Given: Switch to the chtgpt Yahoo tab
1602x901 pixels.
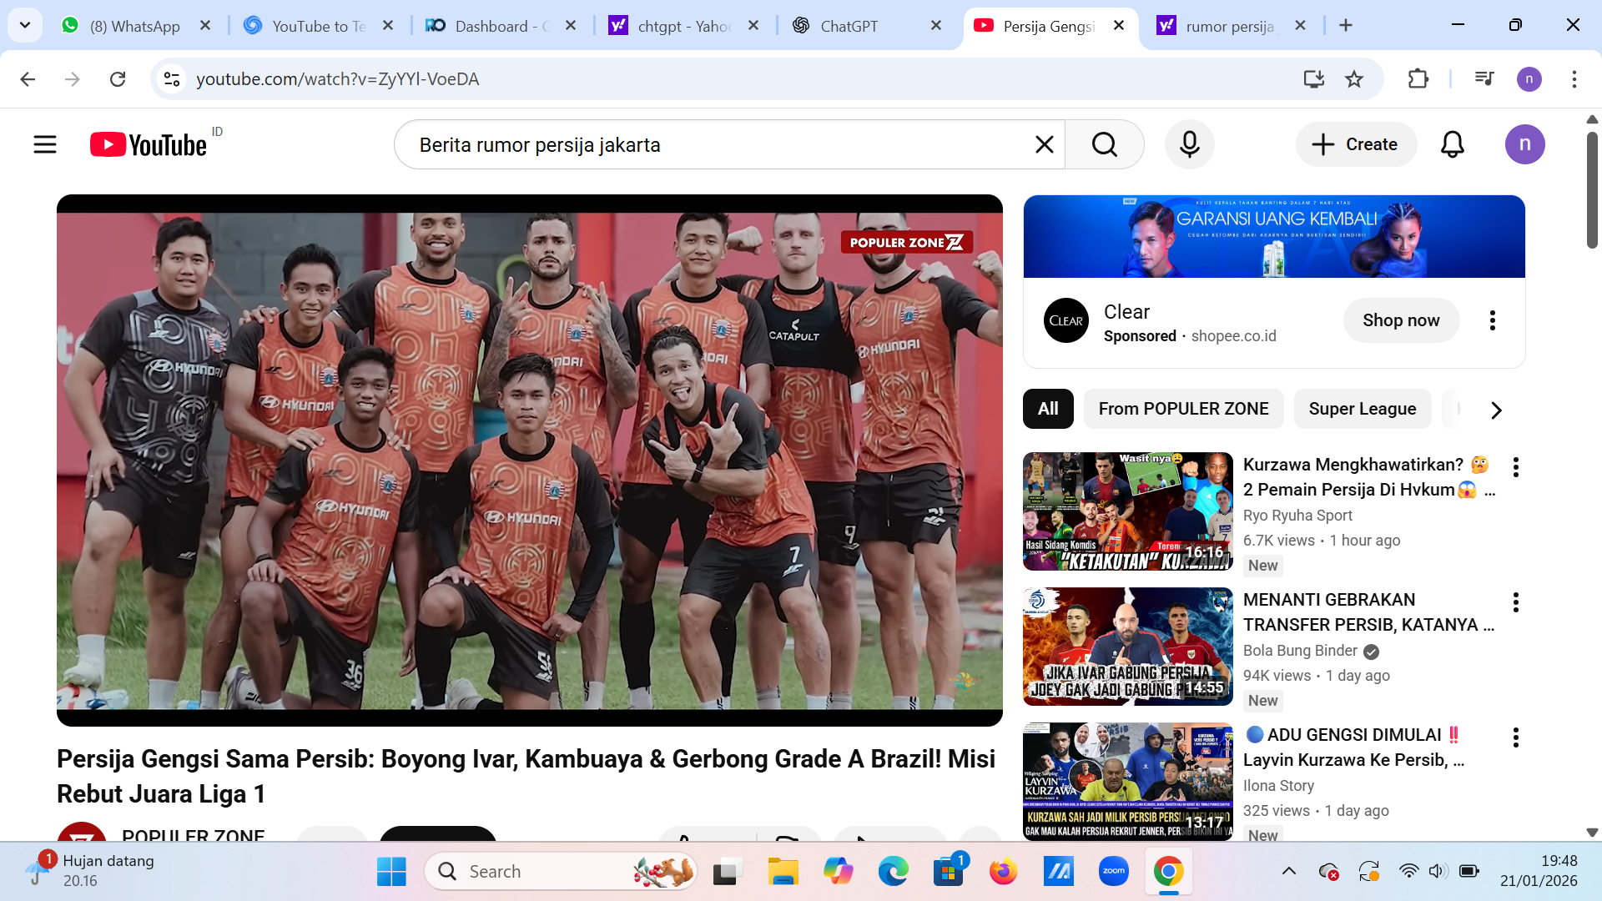Looking at the screenshot, I should click(684, 26).
